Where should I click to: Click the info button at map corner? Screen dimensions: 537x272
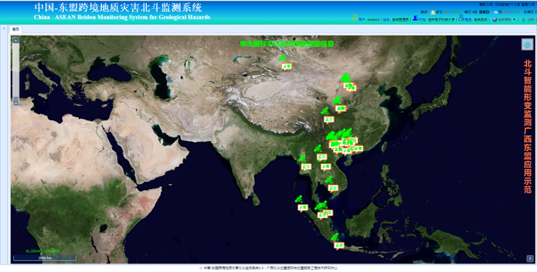tap(530, 259)
